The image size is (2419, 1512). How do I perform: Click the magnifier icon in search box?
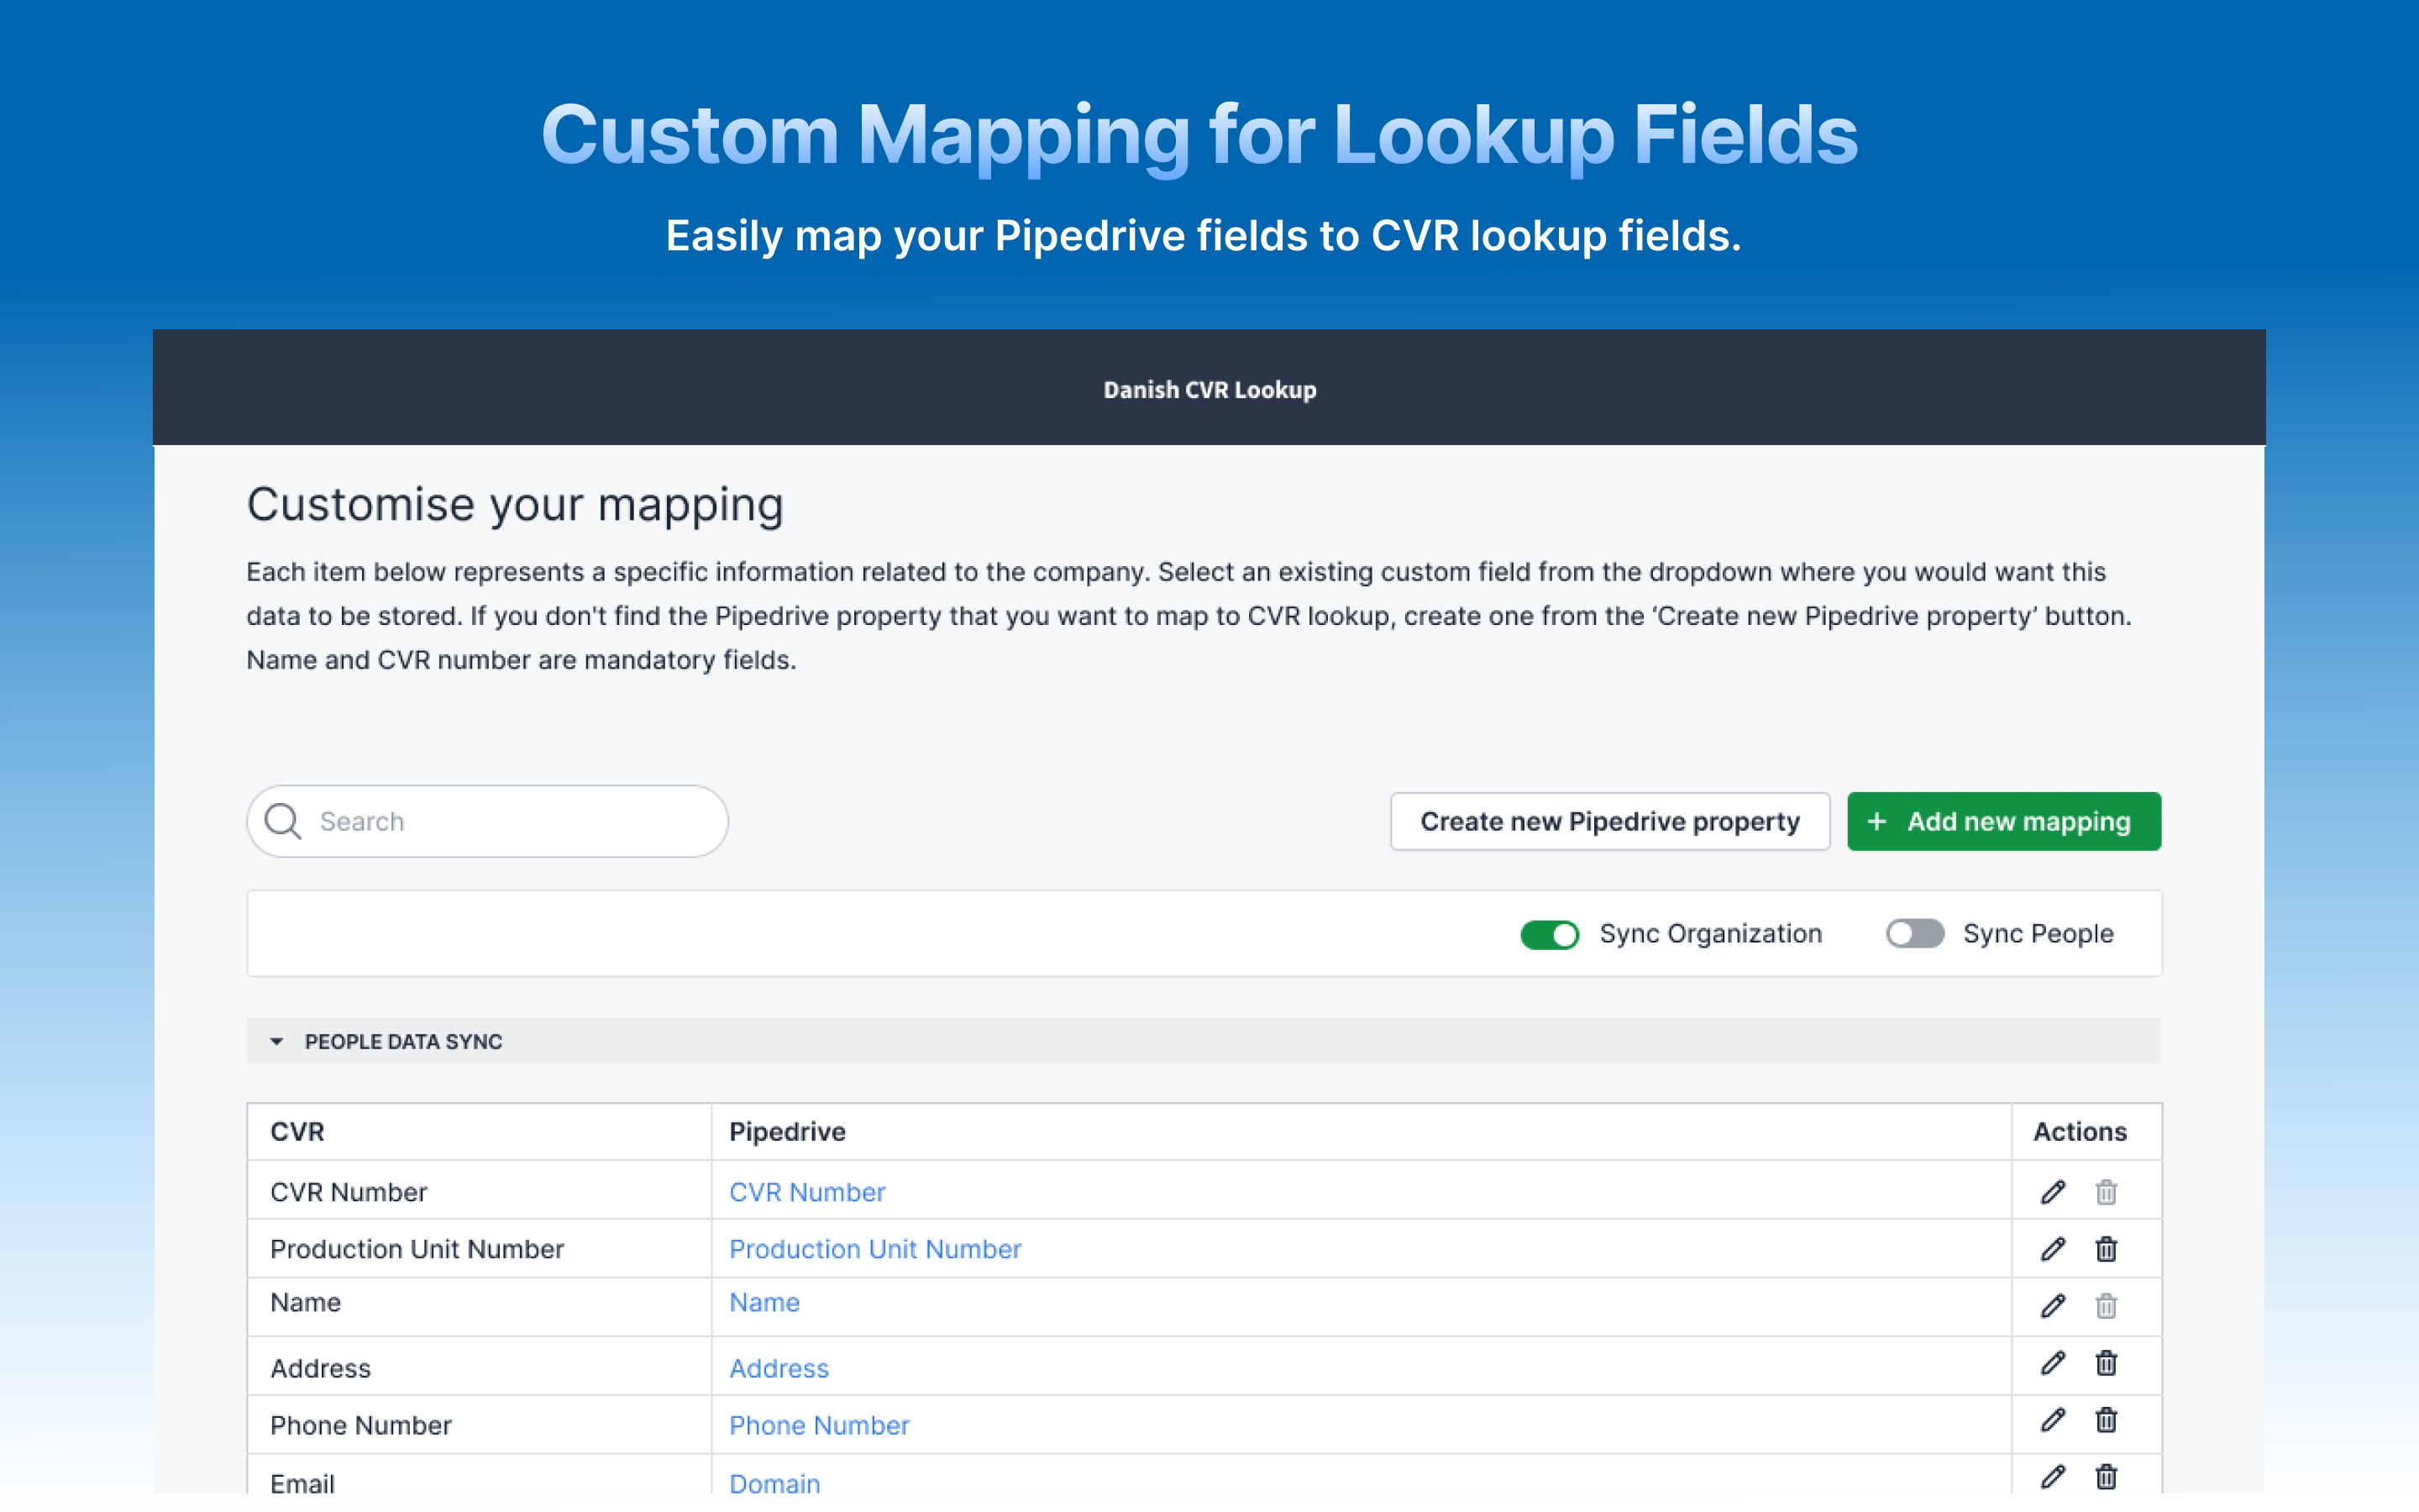click(283, 821)
